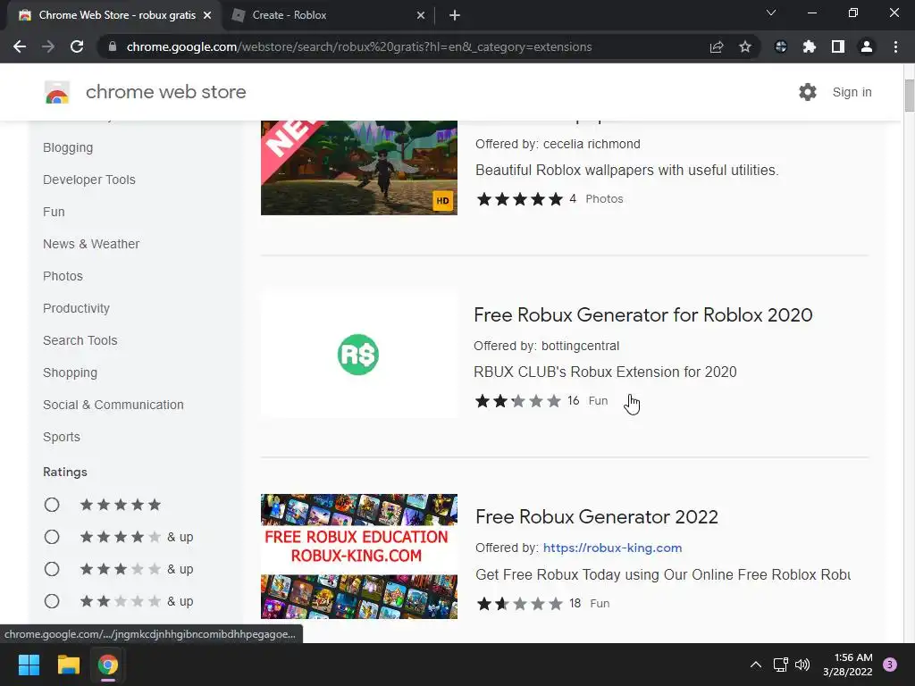
Task: Click 'Offered by: cecelia richmond' text
Action: click(558, 144)
